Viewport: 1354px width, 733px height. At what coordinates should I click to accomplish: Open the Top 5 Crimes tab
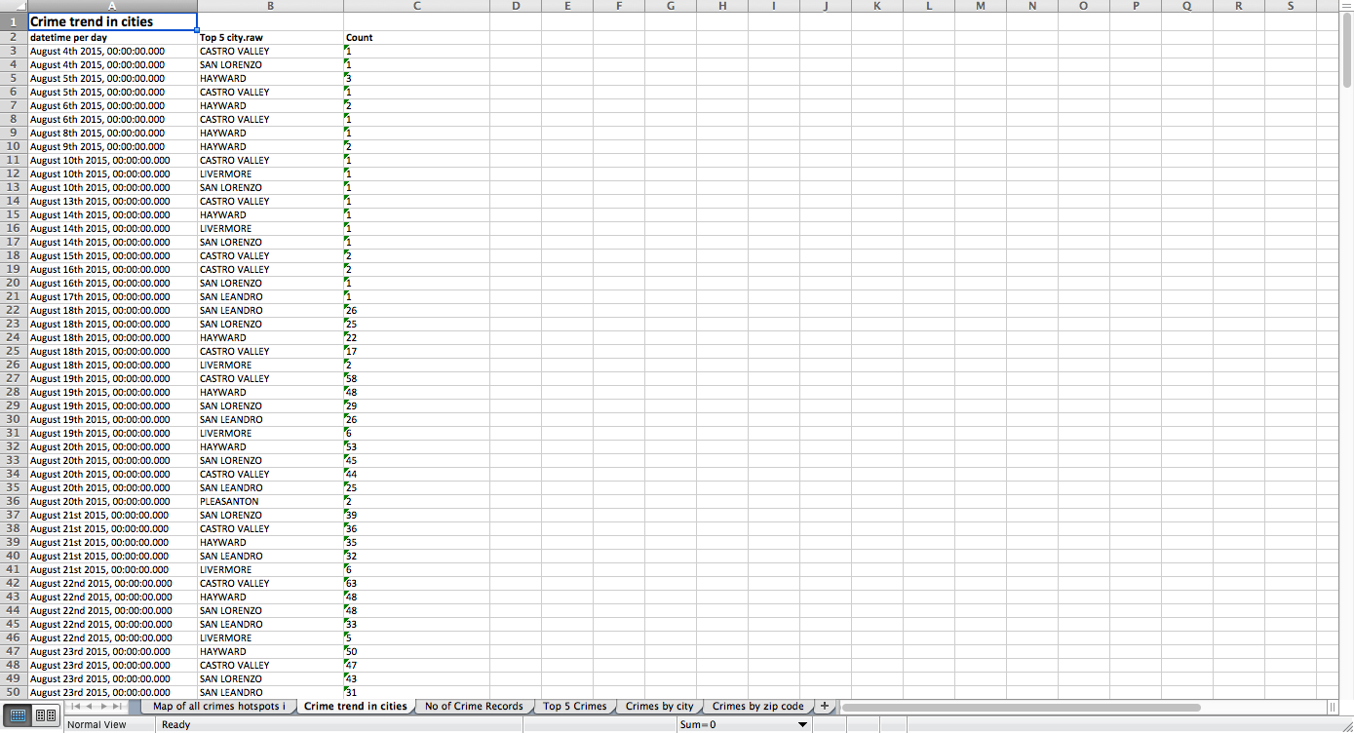[575, 705]
